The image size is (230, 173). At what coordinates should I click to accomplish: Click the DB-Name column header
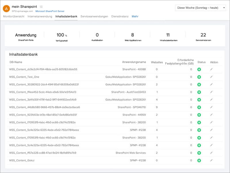pyautogui.click(x=16, y=62)
